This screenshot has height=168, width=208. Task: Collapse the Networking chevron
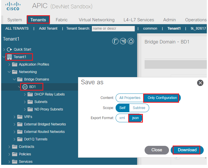point(9,72)
